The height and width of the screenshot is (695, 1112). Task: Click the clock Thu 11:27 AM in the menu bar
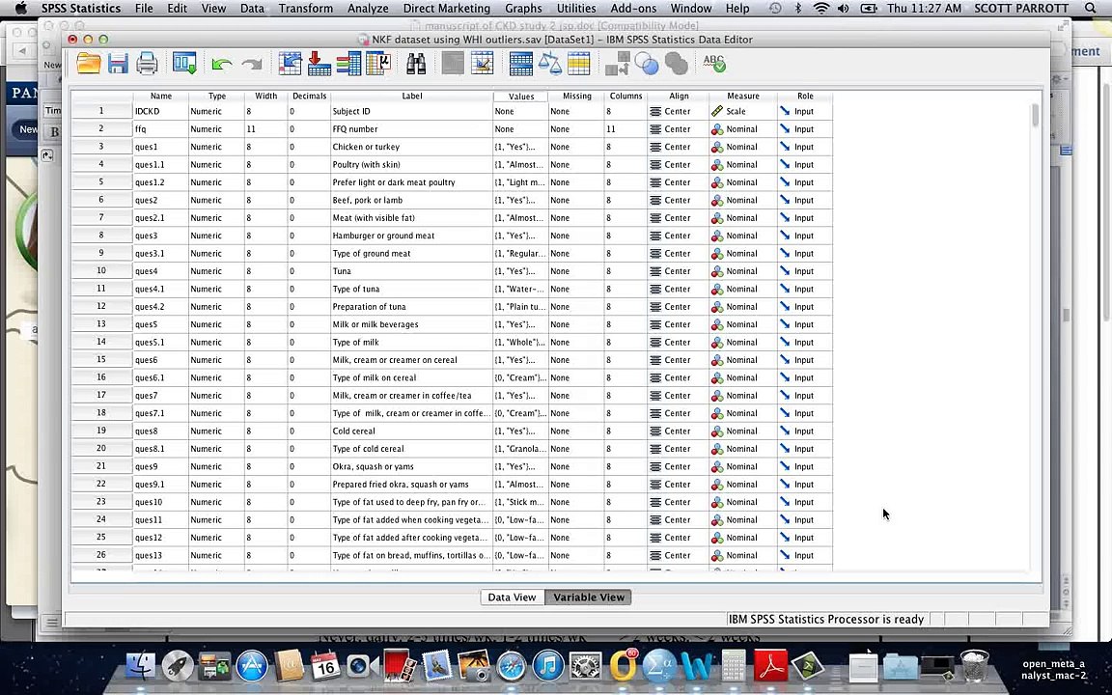click(925, 9)
